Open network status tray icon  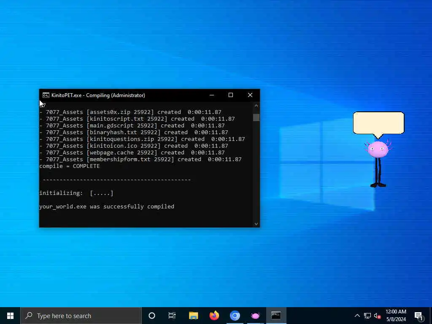tap(367, 316)
